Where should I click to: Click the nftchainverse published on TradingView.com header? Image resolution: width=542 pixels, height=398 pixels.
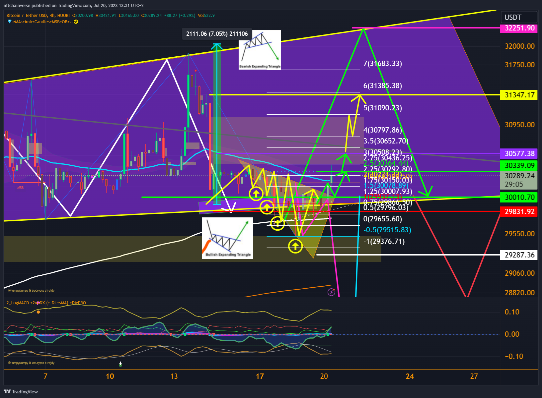click(74, 6)
